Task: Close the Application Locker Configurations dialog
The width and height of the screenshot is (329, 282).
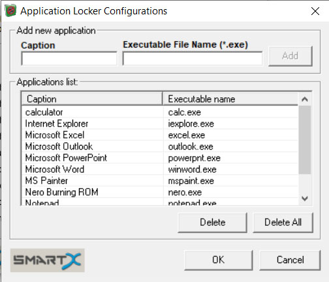Action: pos(315,11)
